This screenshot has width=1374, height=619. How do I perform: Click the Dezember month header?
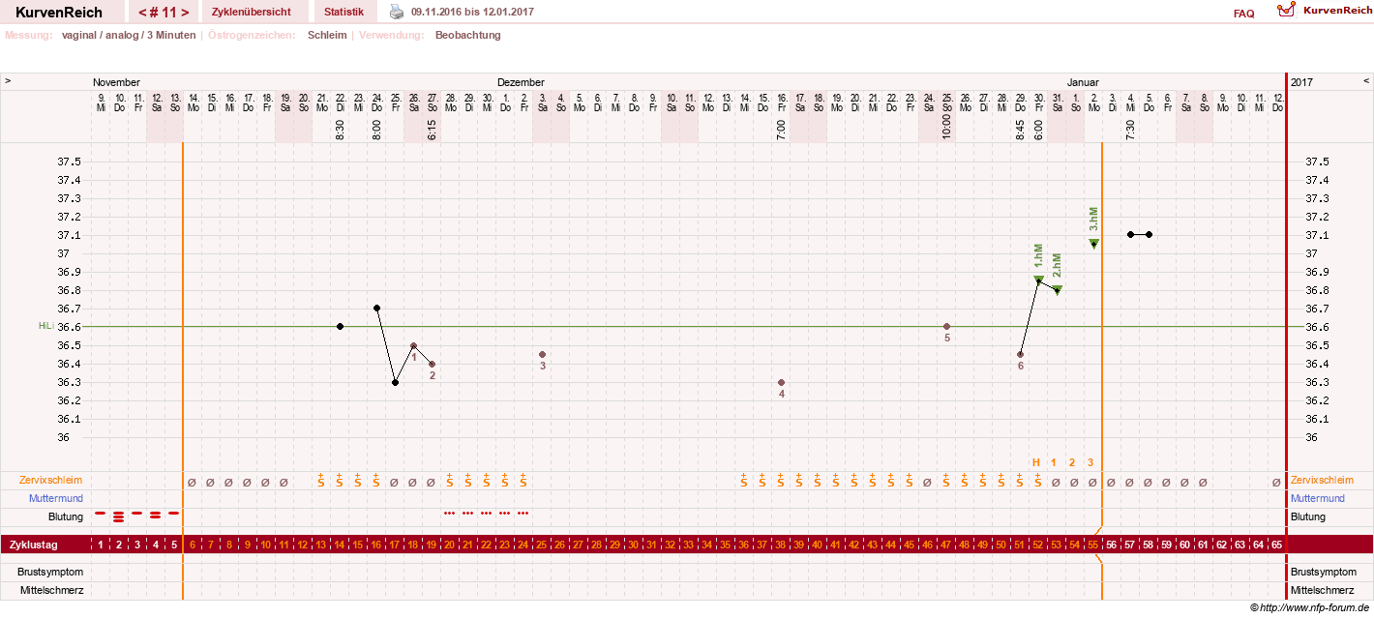(521, 82)
